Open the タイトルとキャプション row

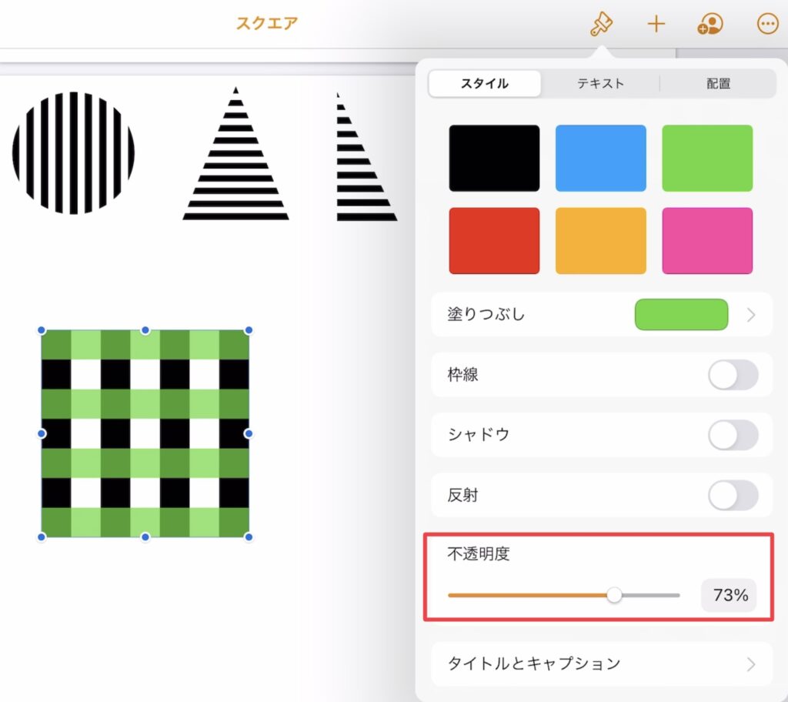pos(602,664)
